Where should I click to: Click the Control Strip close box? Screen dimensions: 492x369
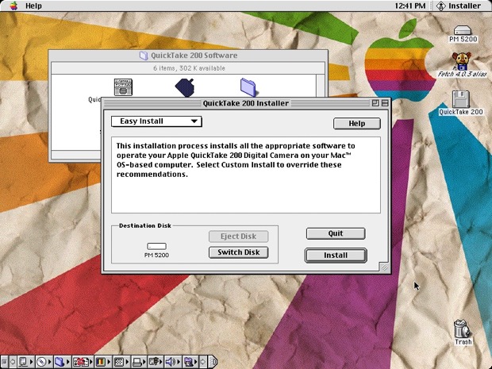pos(5,362)
